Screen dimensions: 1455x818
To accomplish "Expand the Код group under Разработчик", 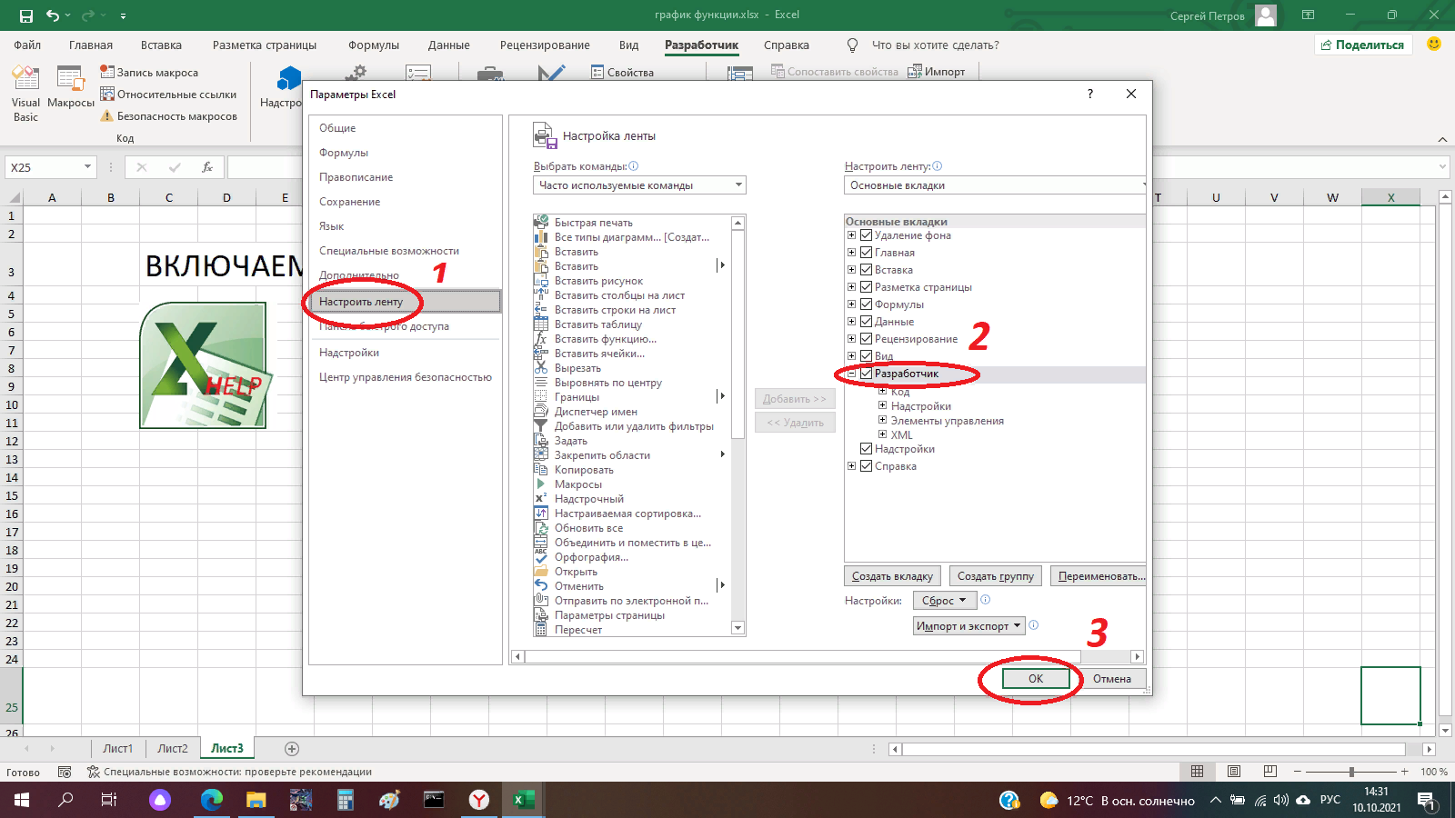I will (x=882, y=392).
